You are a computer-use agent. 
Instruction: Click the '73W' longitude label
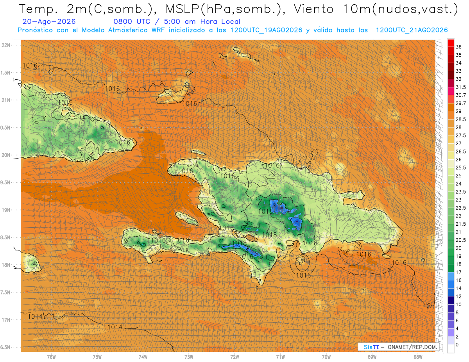(x=189, y=357)
